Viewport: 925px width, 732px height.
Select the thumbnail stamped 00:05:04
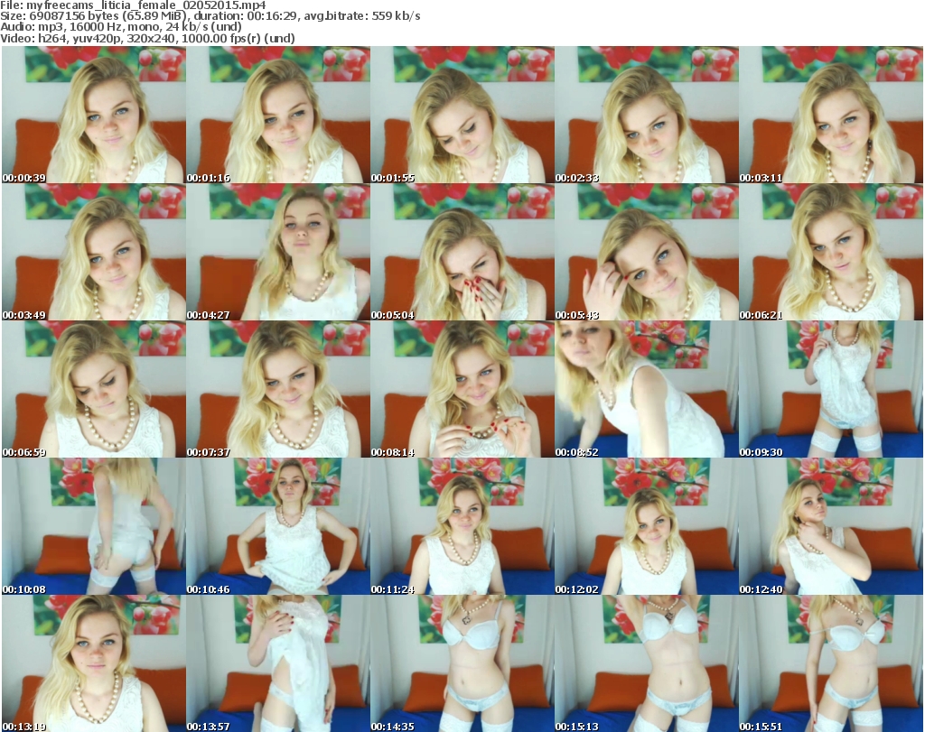462,252
